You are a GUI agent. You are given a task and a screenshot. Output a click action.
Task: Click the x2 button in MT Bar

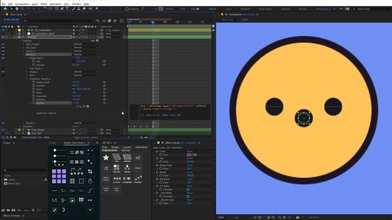(138, 158)
